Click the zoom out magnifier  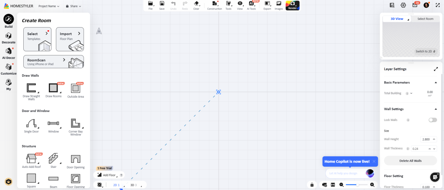coord(341,184)
